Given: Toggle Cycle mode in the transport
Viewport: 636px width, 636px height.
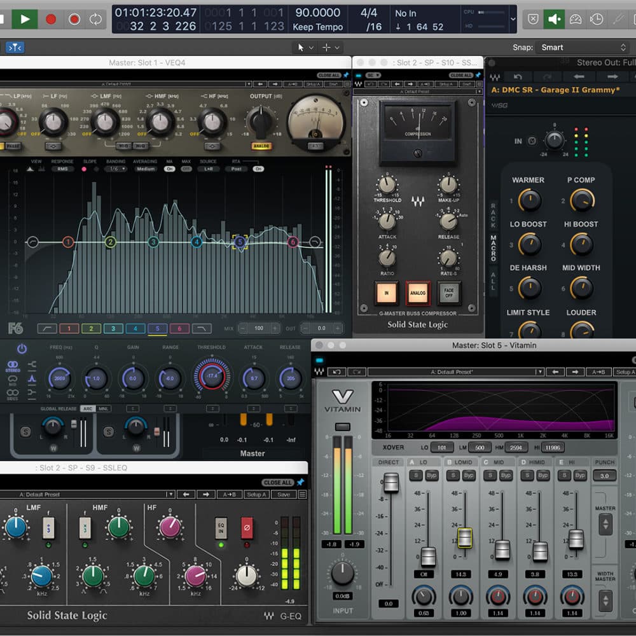Looking at the screenshot, I should (96, 19).
